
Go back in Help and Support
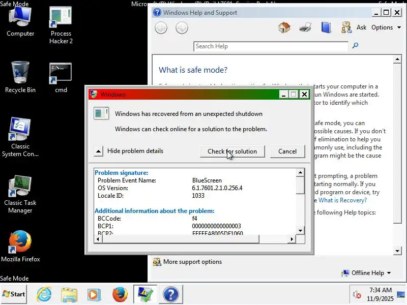click(161, 28)
